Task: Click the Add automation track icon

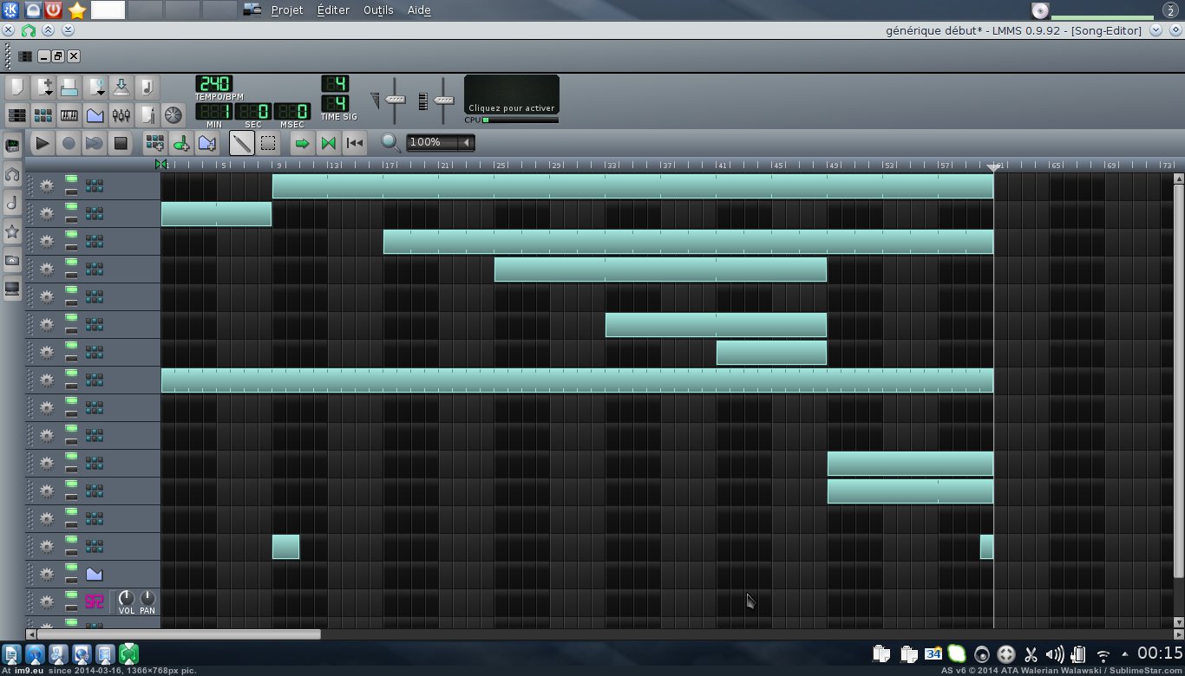Action: click(206, 143)
